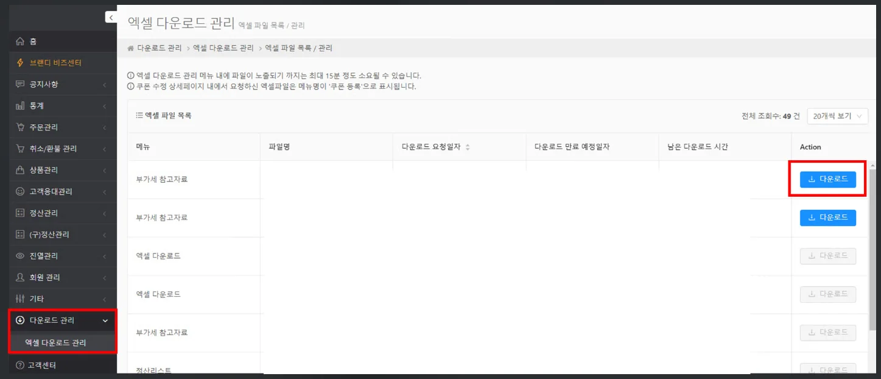The width and height of the screenshot is (881, 379).
Task: Expand the 주문관리 submenu chevron
Action: (105, 127)
